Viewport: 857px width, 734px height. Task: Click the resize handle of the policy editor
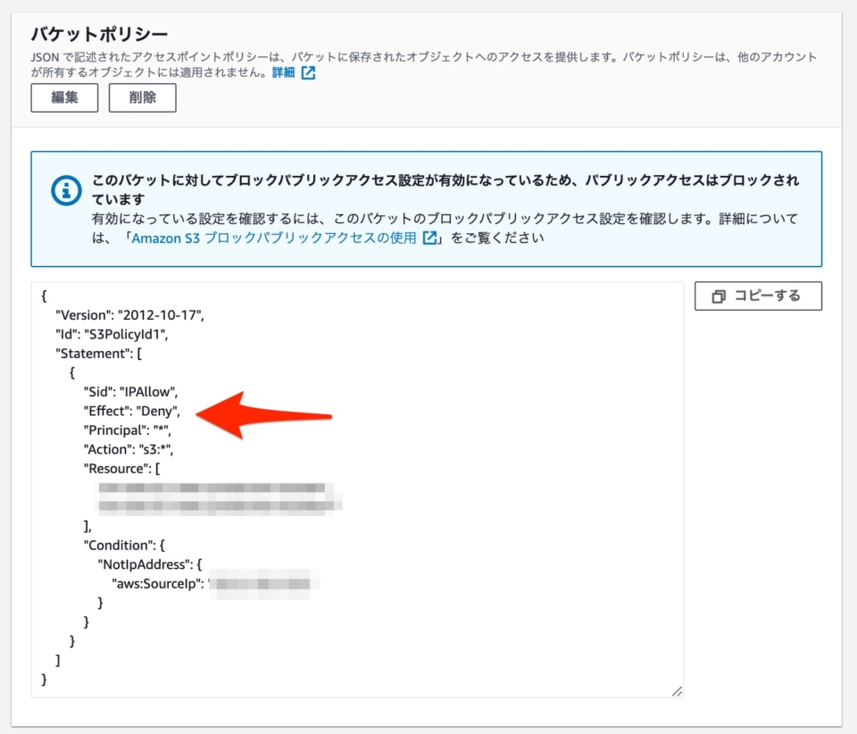[677, 690]
